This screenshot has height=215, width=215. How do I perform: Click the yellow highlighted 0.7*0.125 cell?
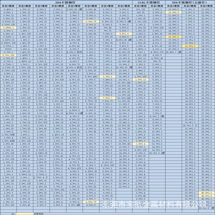click(9, 55)
